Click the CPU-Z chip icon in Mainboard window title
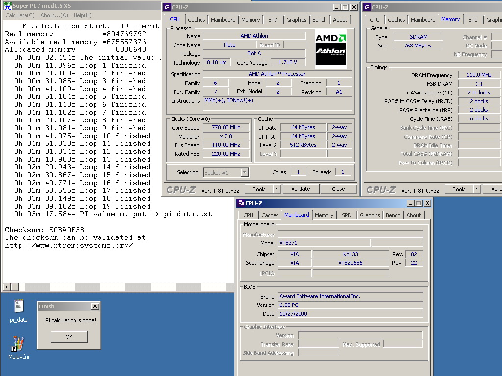The height and width of the screenshot is (376, 502). (x=241, y=203)
